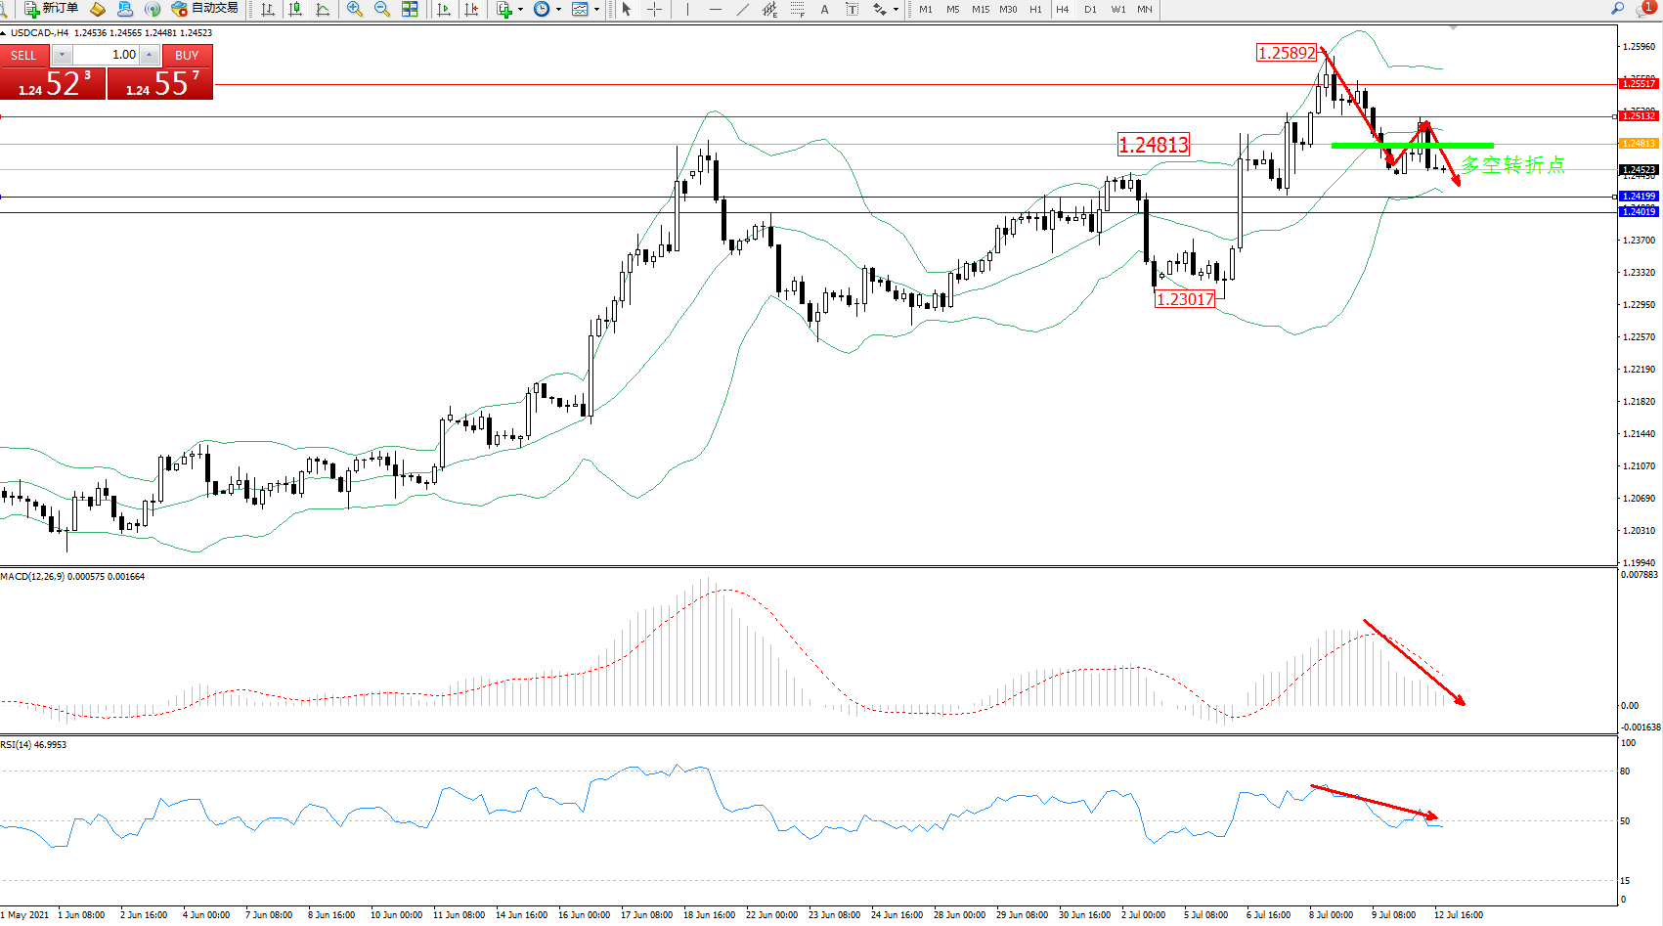Zoom out of the chart
The width and height of the screenshot is (1663, 926).
coord(382,9)
